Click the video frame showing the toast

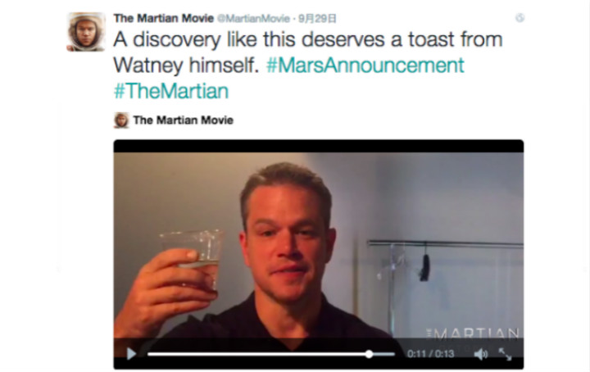point(318,244)
